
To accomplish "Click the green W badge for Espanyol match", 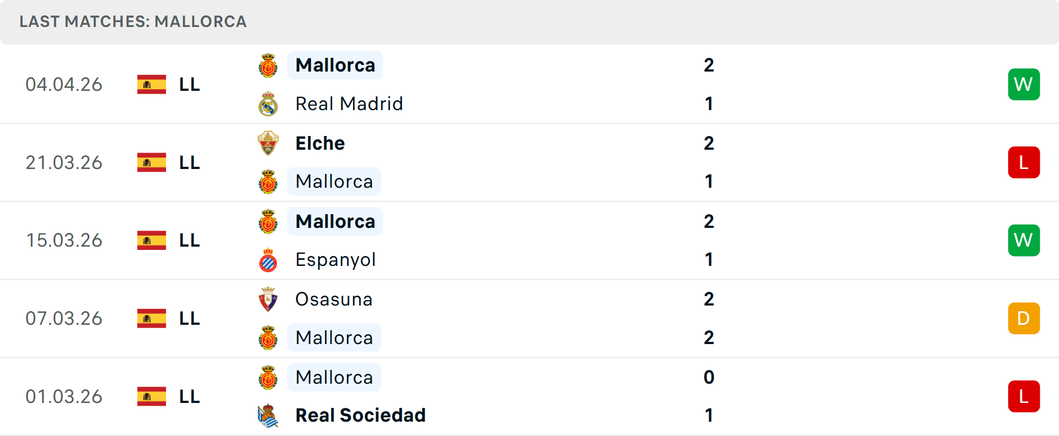I will (1024, 241).
